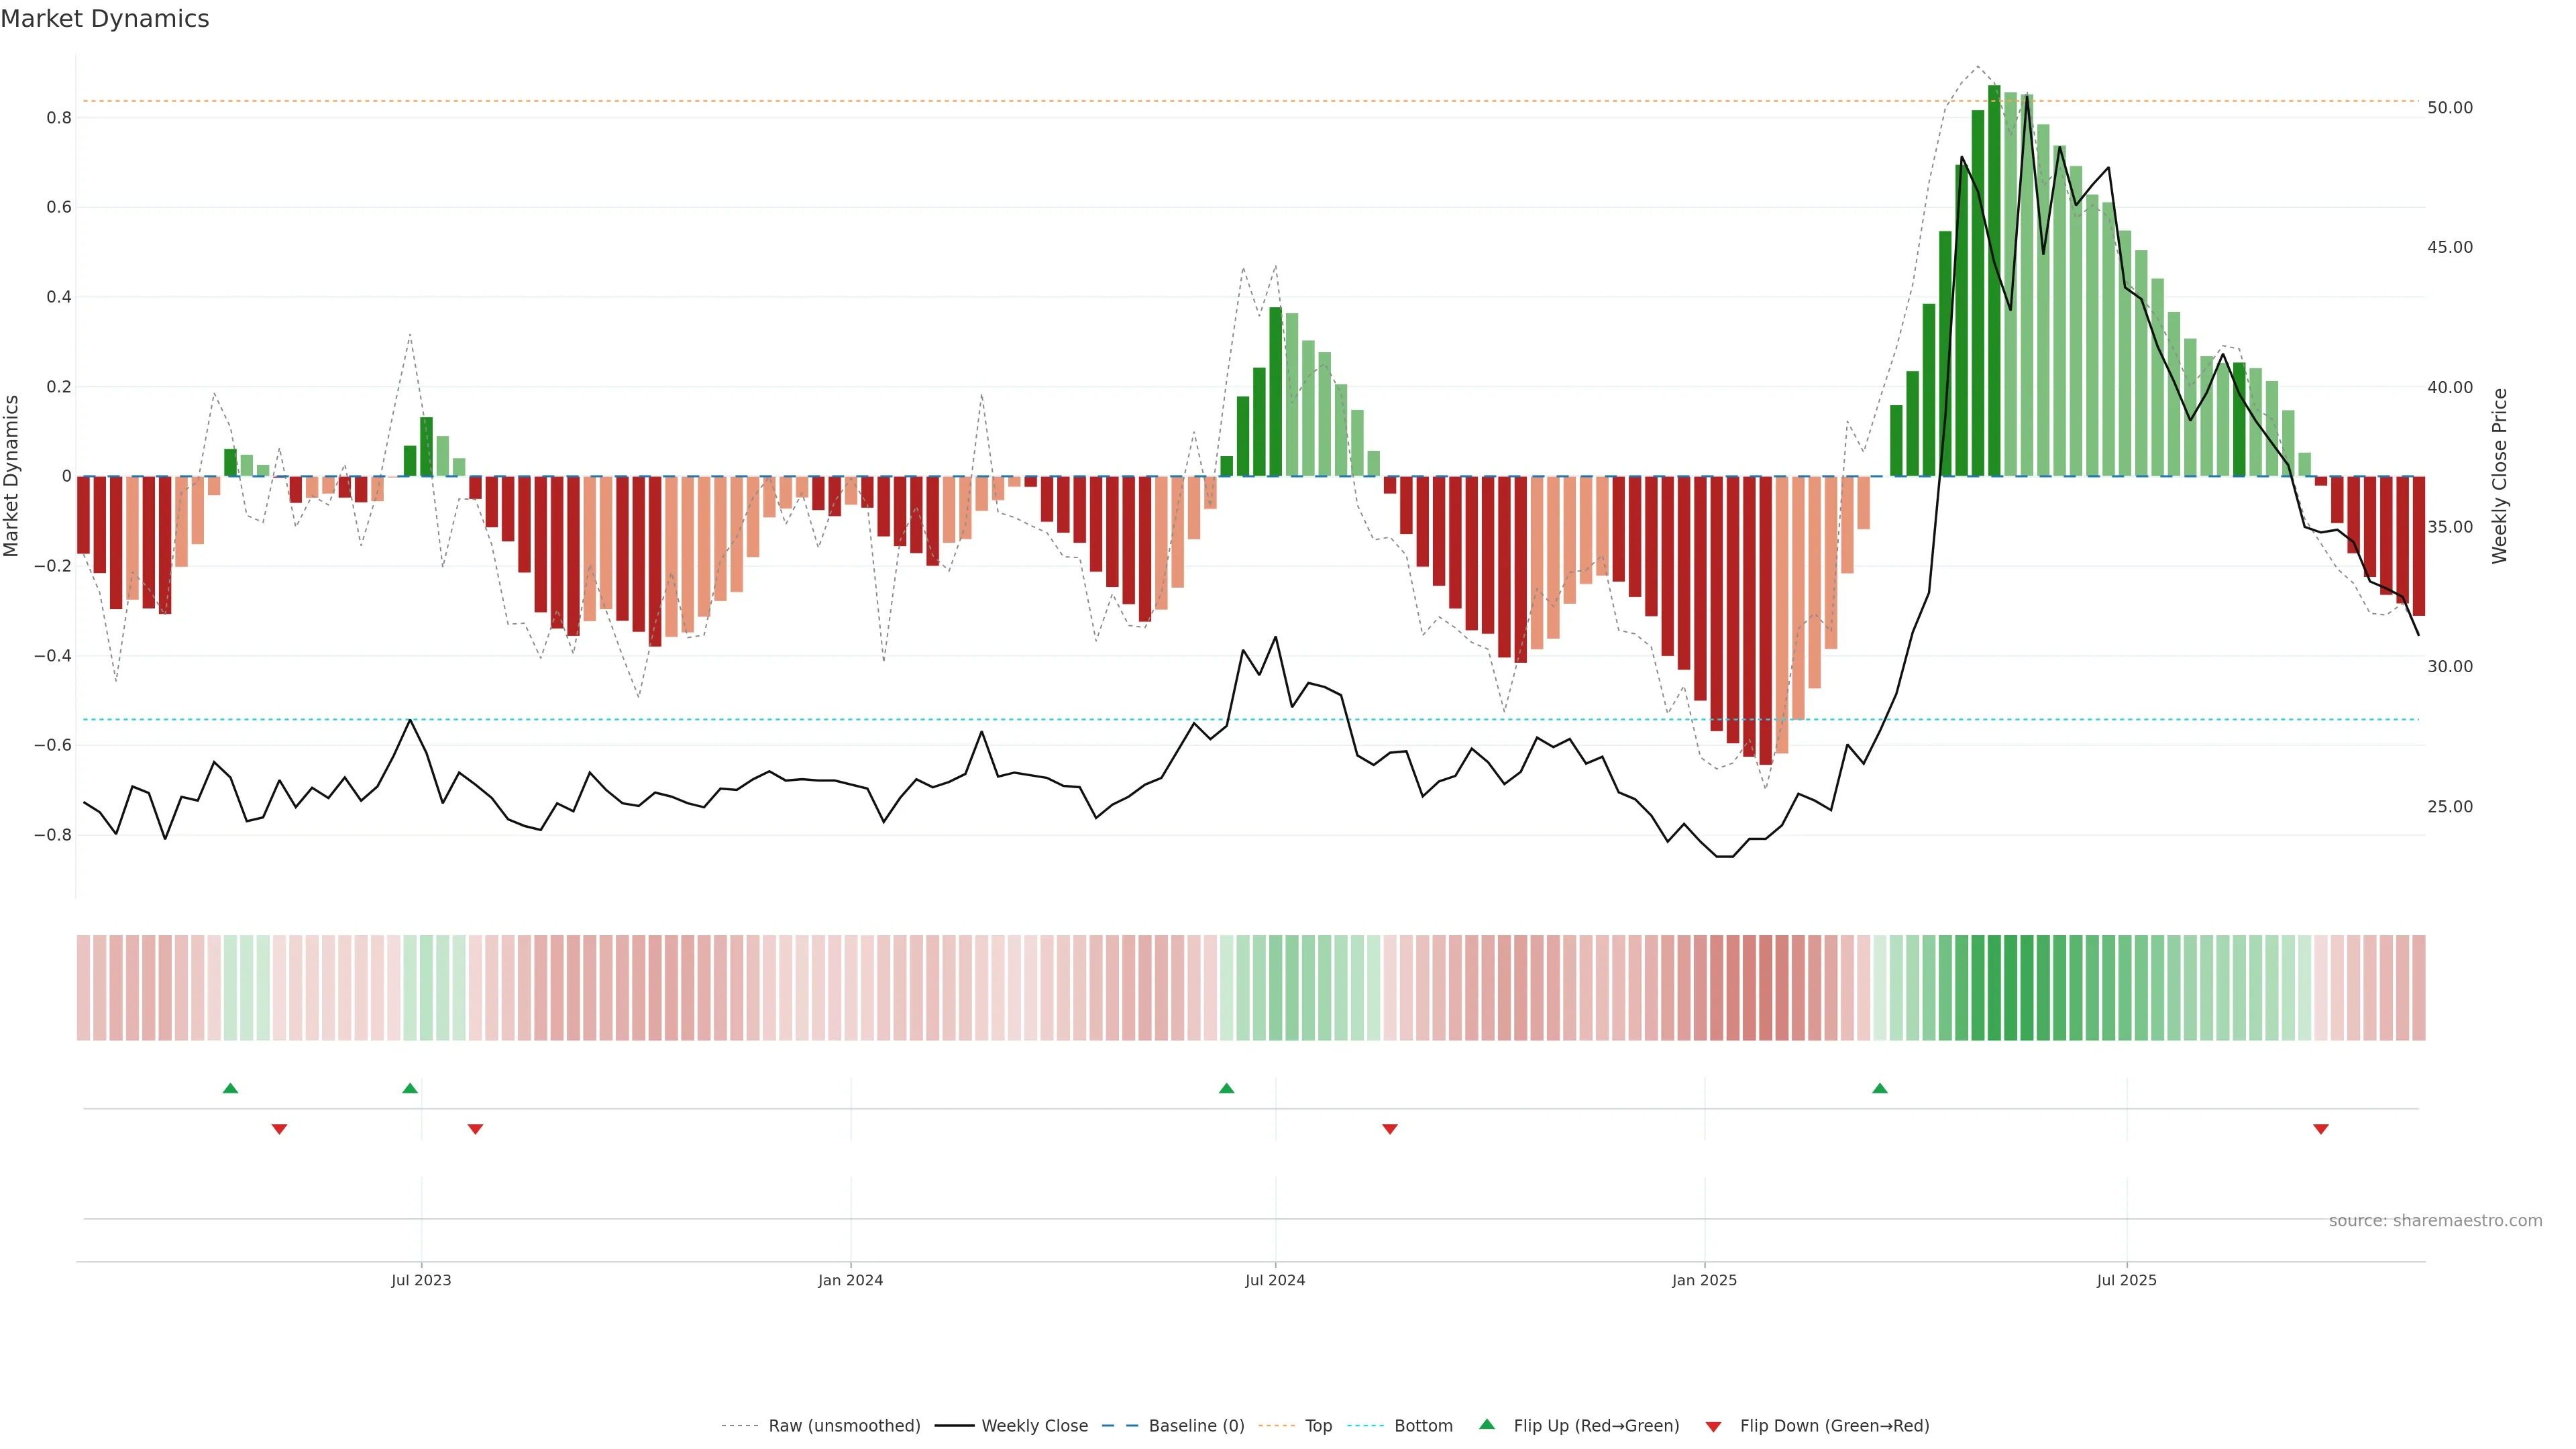
Task: Click the Flip Down red triangle legend icon
Action: click(x=1713, y=1426)
